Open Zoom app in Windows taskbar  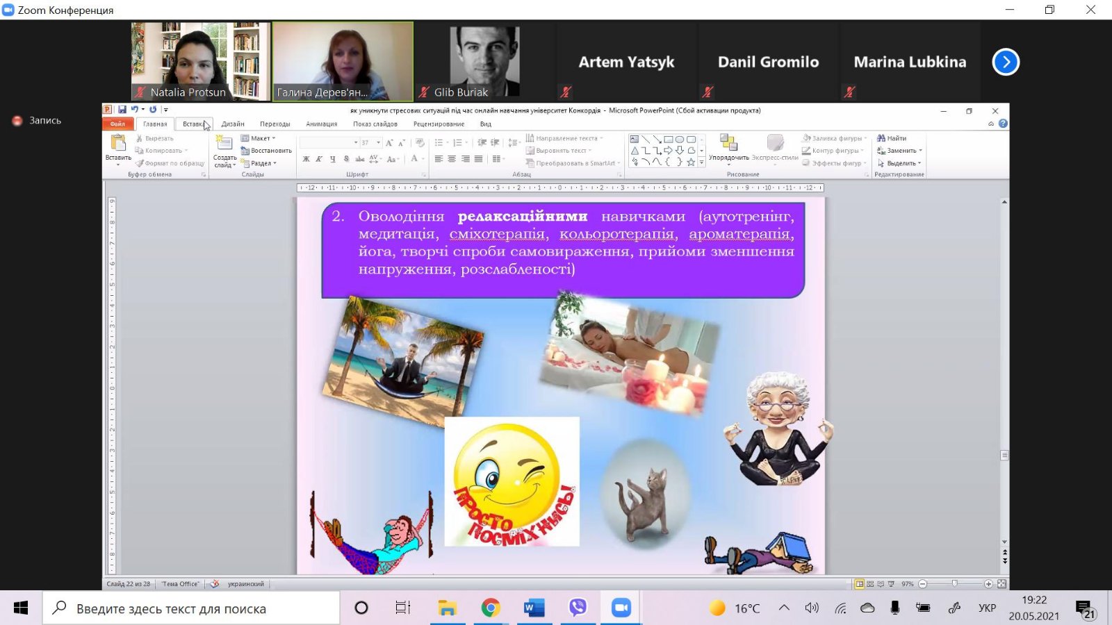coord(621,608)
